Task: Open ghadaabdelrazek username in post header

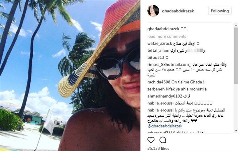Action: click(x=178, y=11)
